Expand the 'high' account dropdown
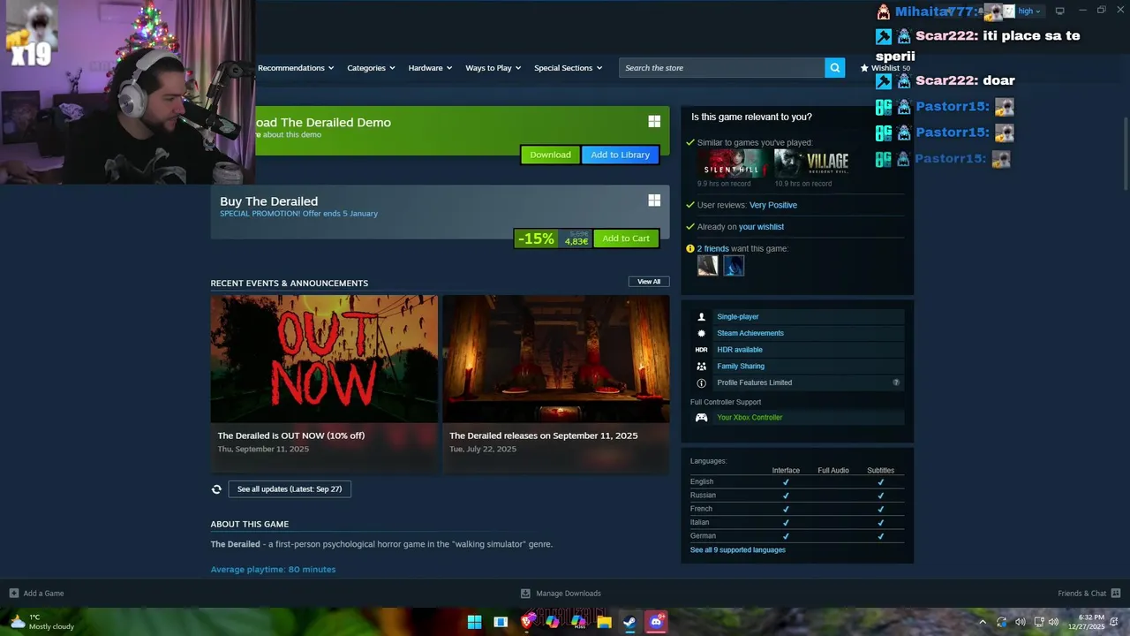The width and height of the screenshot is (1130, 636). click(x=1029, y=11)
